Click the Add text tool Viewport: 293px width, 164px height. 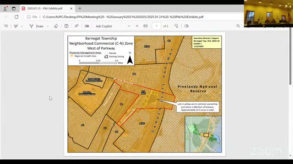pyautogui.click(x=66, y=26)
